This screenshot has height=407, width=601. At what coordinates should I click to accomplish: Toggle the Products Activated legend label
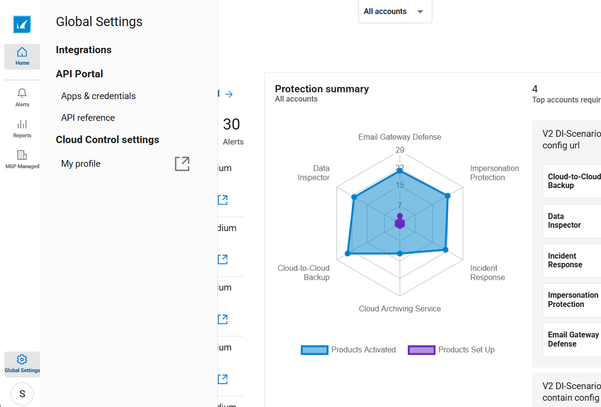pyautogui.click(x=363, y=350)
